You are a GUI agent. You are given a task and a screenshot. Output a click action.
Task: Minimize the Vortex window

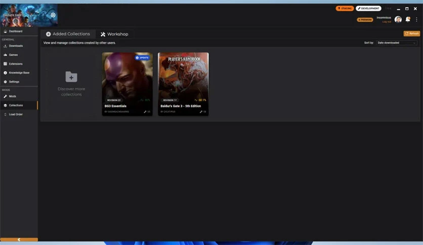tap(398, 9)
